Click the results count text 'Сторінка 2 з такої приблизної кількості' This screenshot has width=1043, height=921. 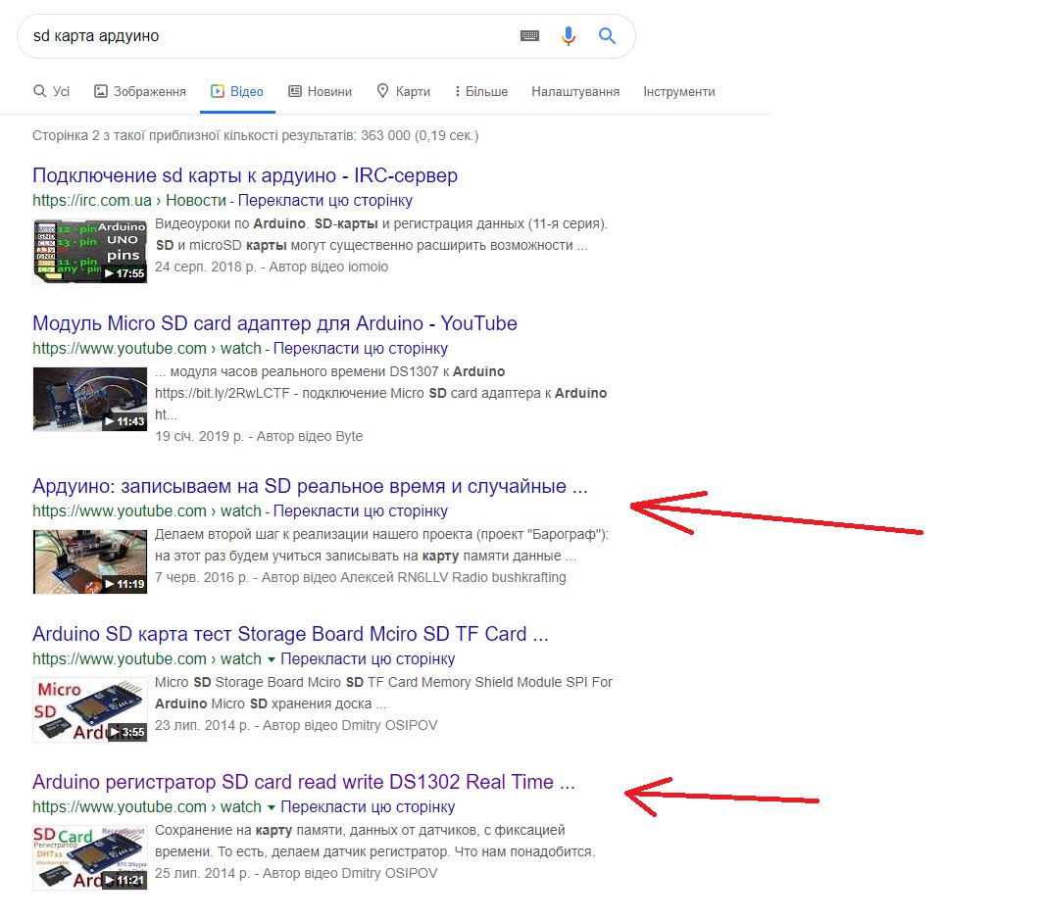(256, 135)
